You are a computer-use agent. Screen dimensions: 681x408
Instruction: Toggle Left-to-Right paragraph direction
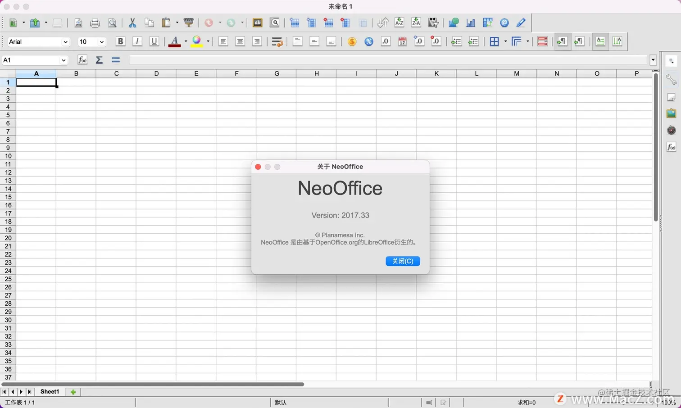(x=562, y=41)
